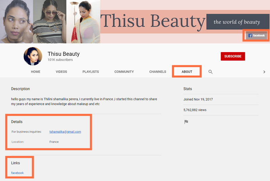Select the COMMUNITY tab

[x=124, y=72]
